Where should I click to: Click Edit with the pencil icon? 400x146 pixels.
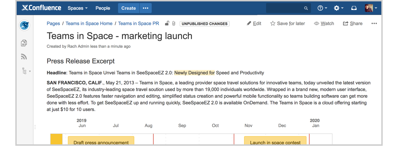[254, 23]
